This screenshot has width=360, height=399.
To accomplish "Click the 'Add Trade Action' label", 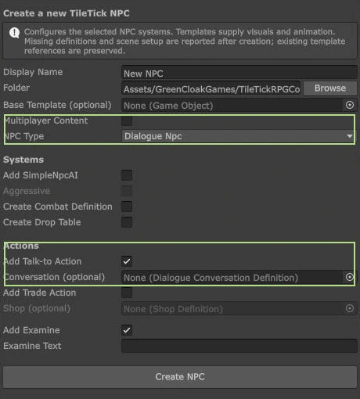I will click(x=39, y=293).
